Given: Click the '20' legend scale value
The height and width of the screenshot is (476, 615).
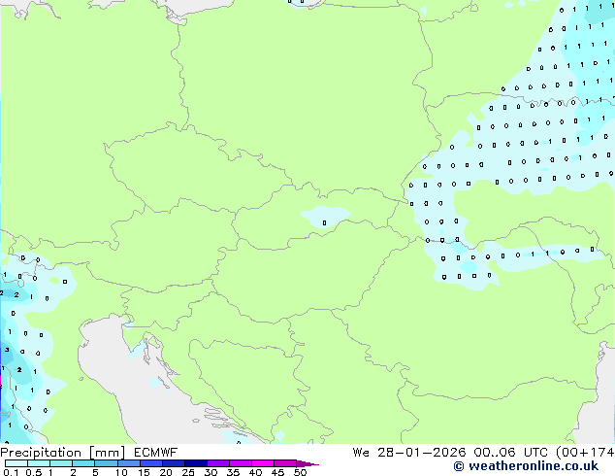Looking at the screenshot, I should (166, 472).
